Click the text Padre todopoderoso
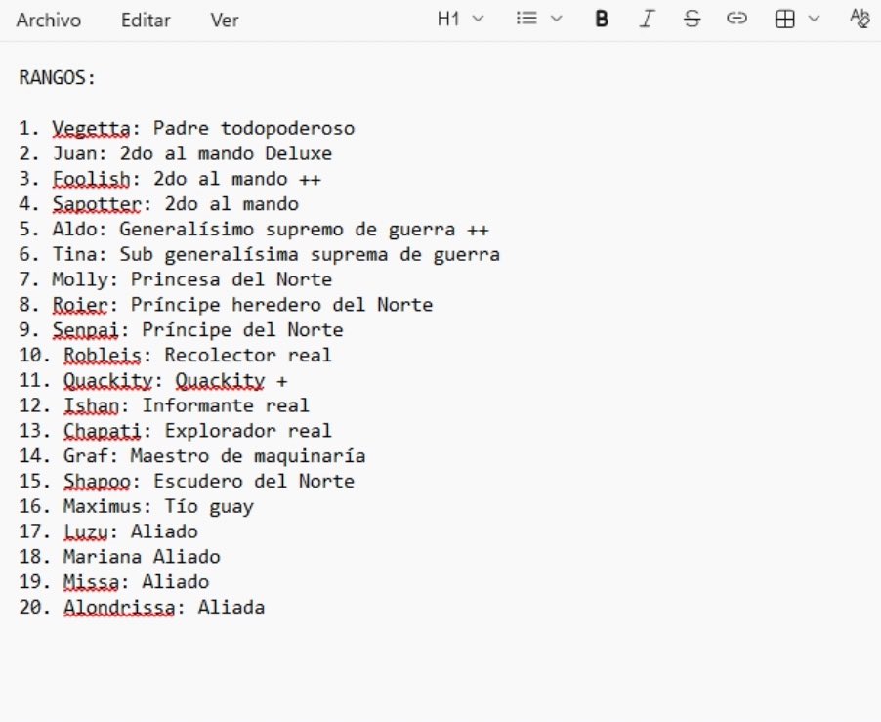Image resolution: width=881 pixels, height=722 pixels. coord(254,128)
